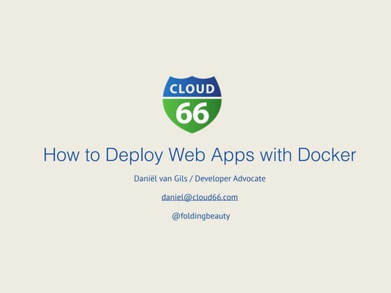Click the white 66 numerals in logo
The image size is (391, 293).
pos(192,113)
